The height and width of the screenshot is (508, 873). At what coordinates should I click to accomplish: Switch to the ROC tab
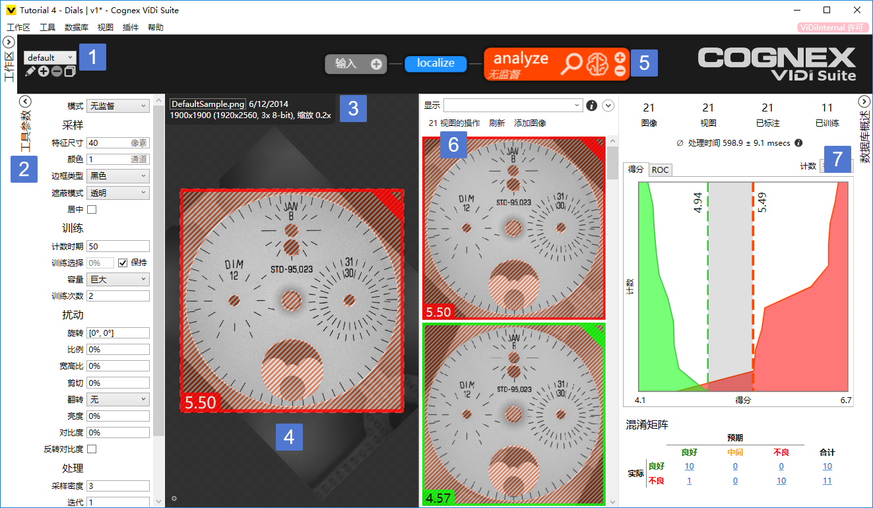660,170
